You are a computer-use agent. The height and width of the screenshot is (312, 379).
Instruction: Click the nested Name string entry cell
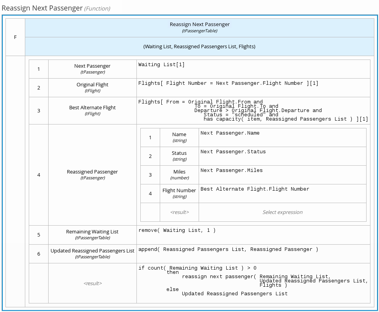click(179, 137)
